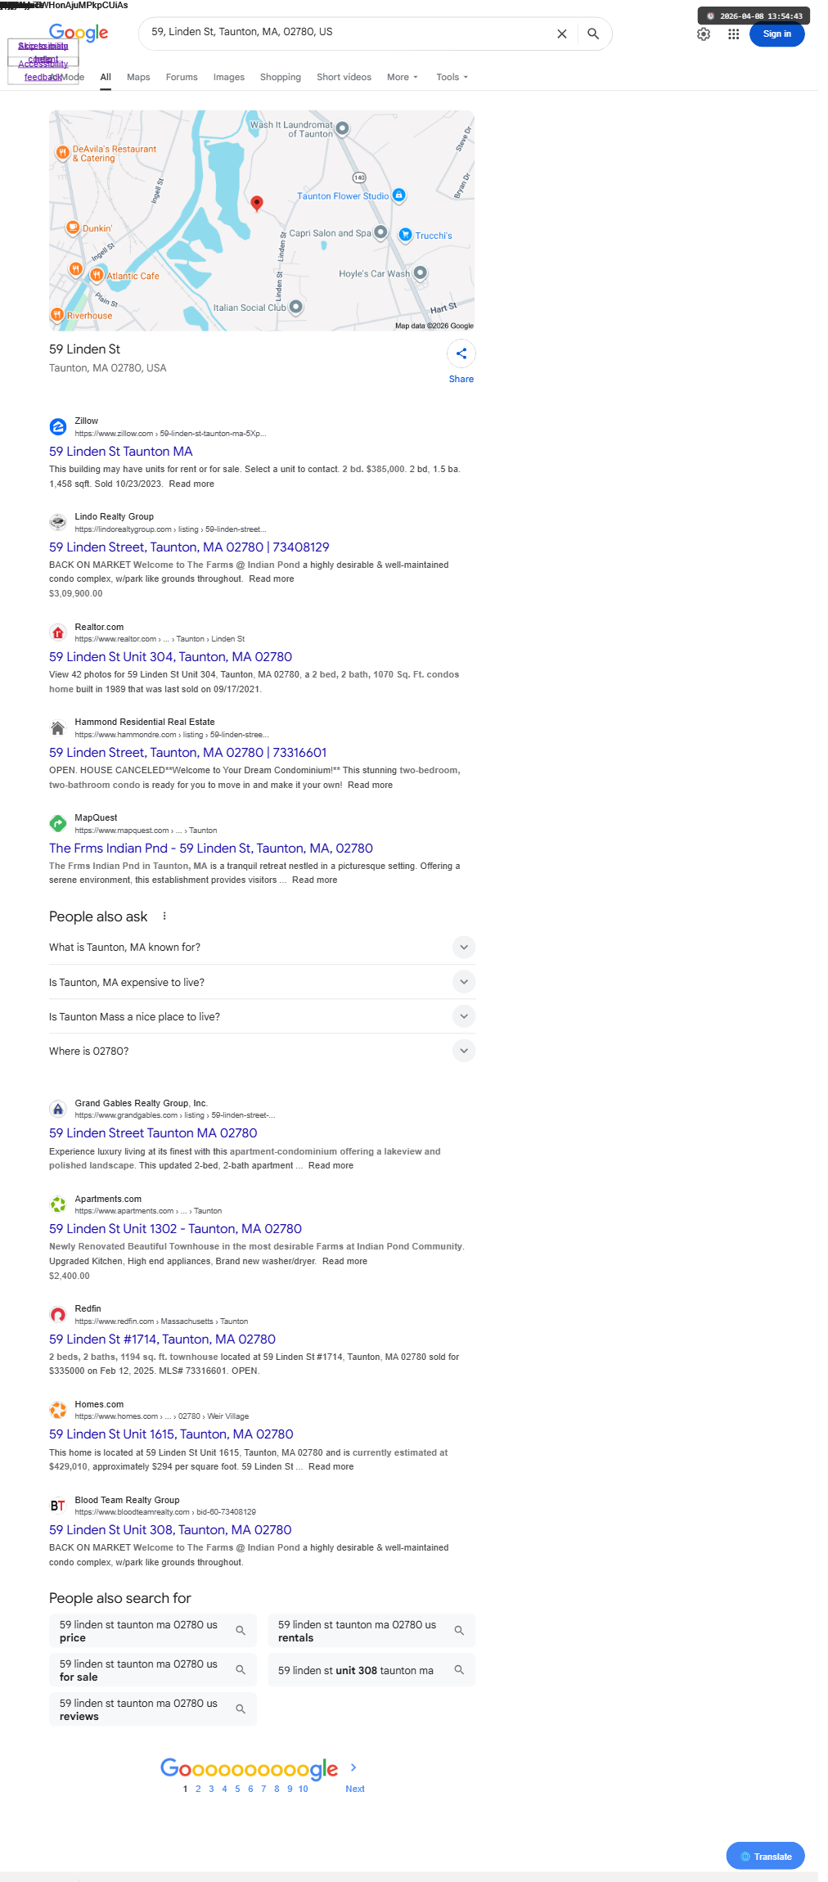Click the Sign in button
828x1882 pixels.
[777, 34]
